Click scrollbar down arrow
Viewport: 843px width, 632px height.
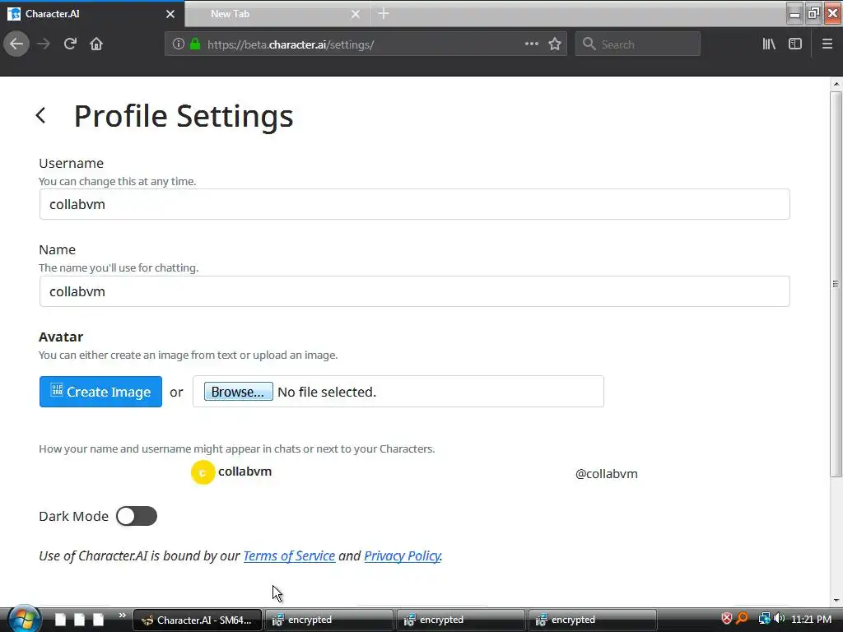coord(836,600)
